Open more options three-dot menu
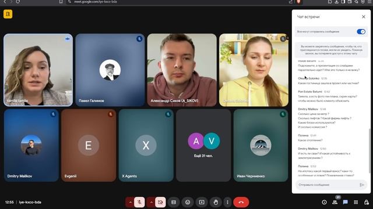Image resolution: width=373 pixels, height=209 pixels. pos(227,202)
